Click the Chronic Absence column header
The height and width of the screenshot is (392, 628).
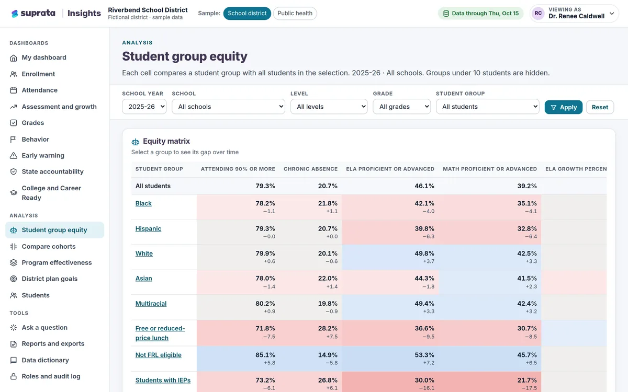pos(310,169)
